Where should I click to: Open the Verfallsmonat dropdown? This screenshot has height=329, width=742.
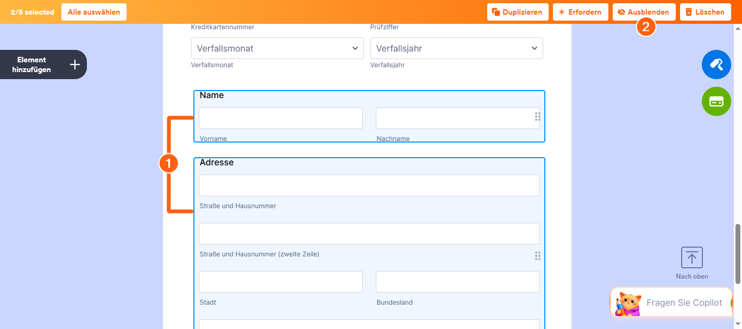[x=278, y=48]
